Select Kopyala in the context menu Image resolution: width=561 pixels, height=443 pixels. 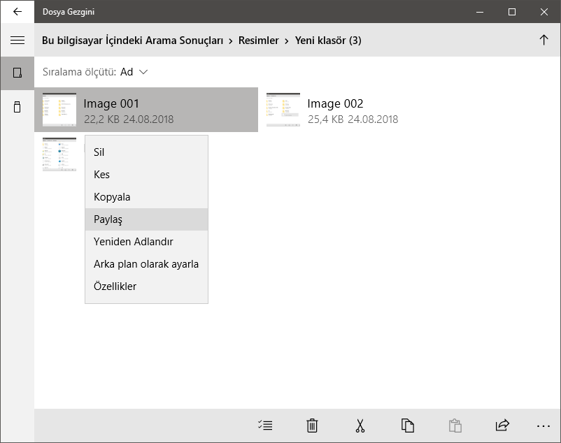click(x=146, y=197)
